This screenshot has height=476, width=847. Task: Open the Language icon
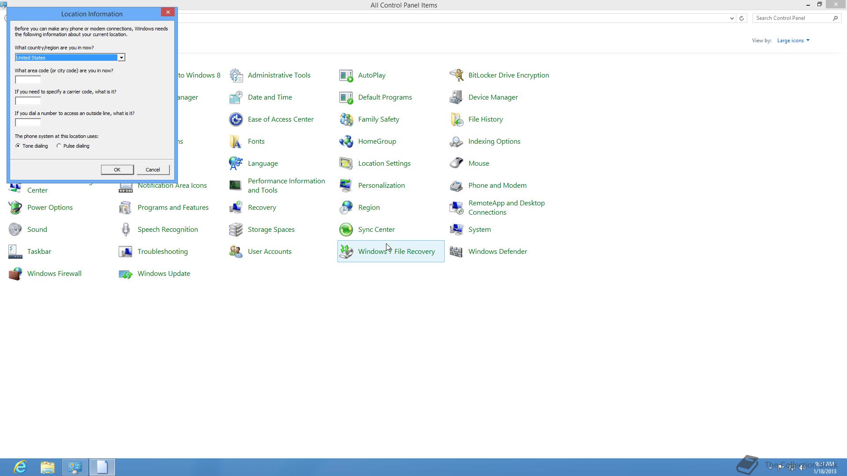tap(236, 164)
